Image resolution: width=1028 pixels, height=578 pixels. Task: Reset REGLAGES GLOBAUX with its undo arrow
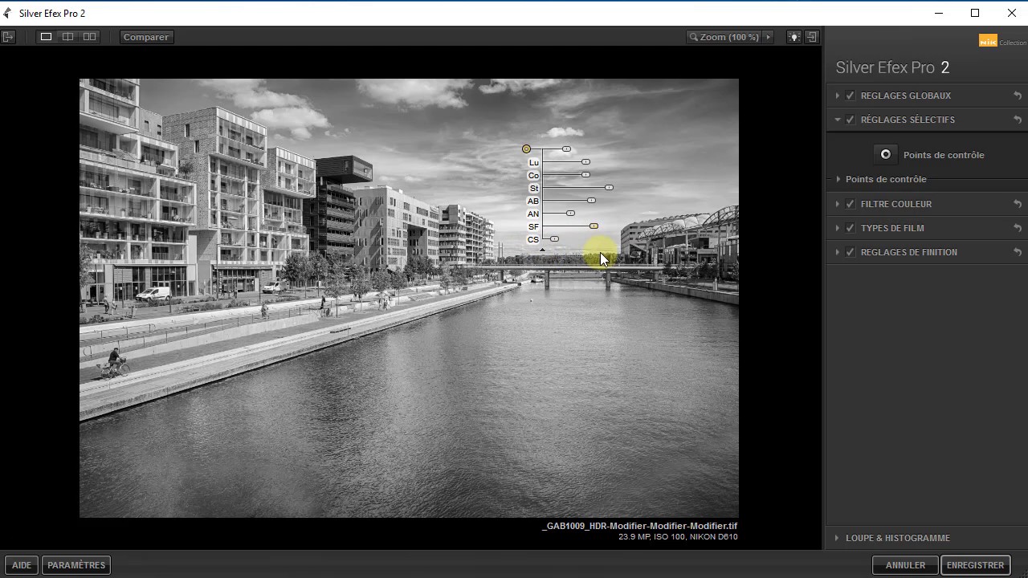tap(1018, 96)
